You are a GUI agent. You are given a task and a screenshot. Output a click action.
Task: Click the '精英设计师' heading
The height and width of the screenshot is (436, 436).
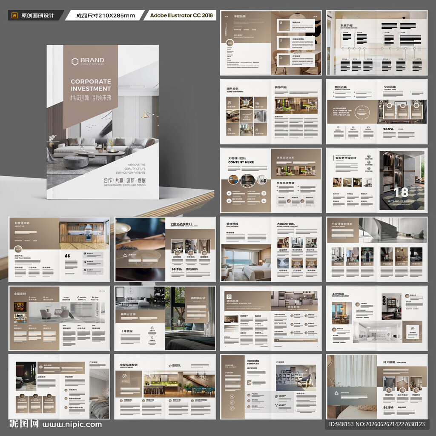128,314
